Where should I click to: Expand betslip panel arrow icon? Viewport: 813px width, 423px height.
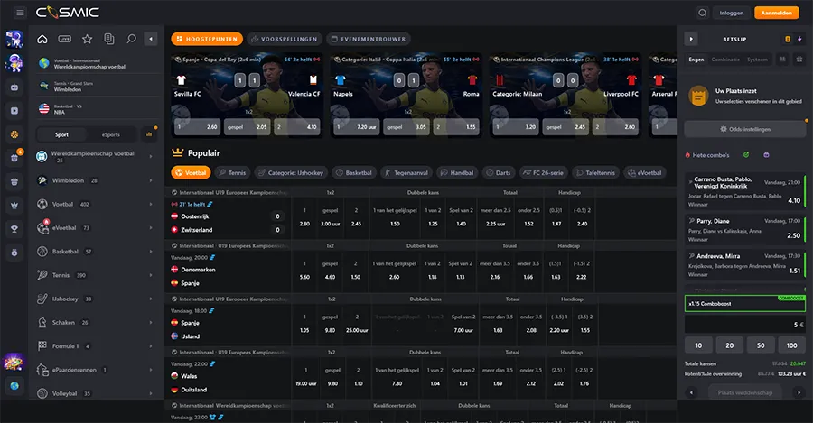691,39
